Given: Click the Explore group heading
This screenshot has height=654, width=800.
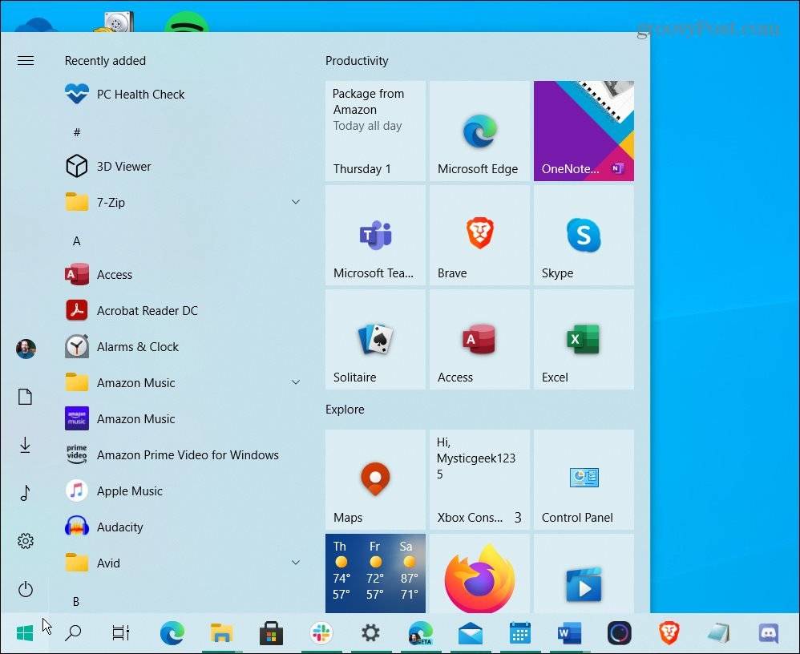Looking at the screenshot, I should click(x=345, y=409).
